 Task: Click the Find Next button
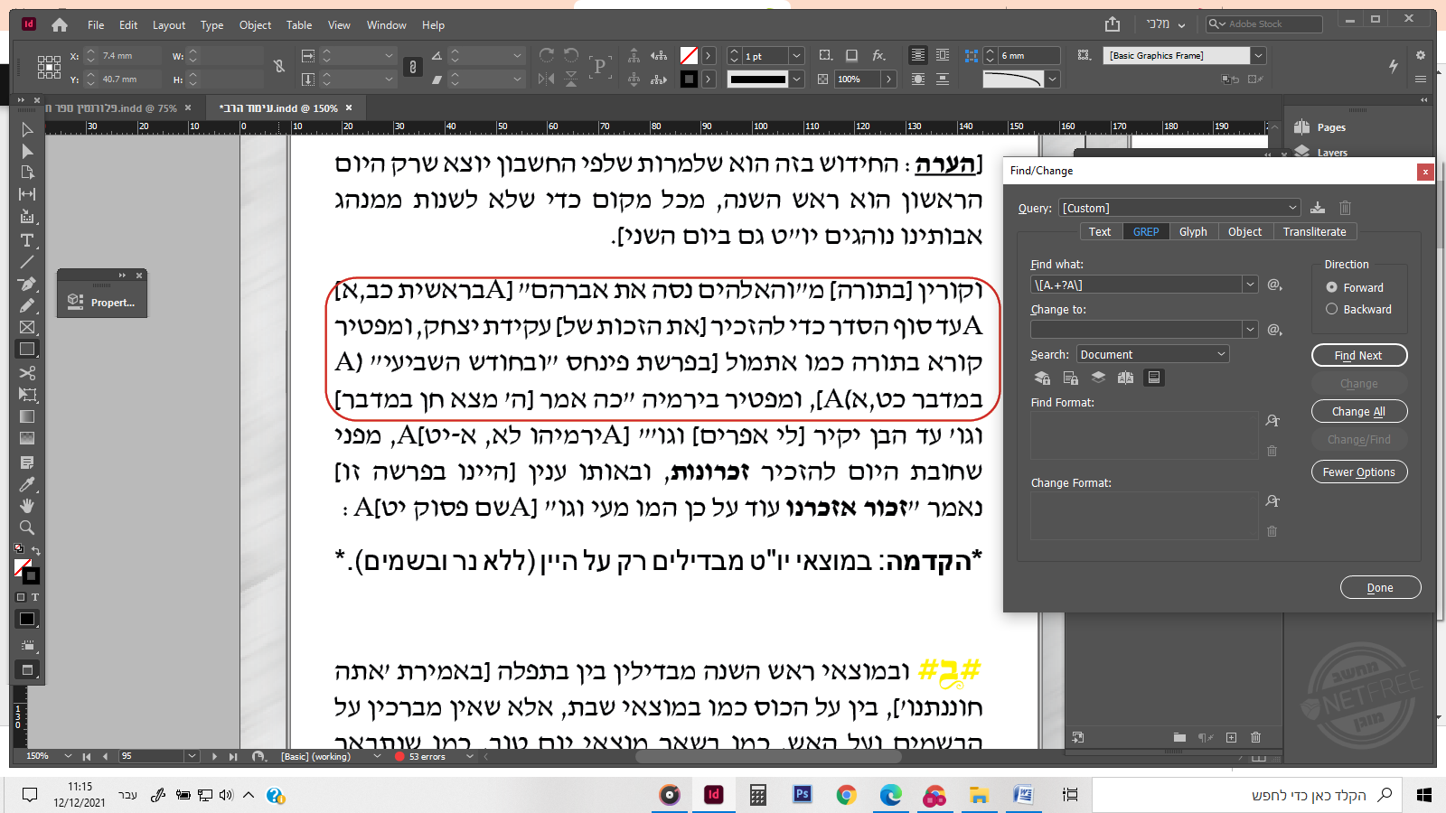[1359, 356]
